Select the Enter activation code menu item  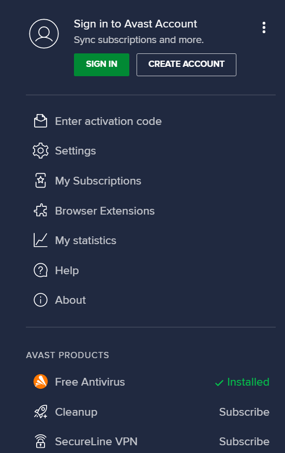98,121
